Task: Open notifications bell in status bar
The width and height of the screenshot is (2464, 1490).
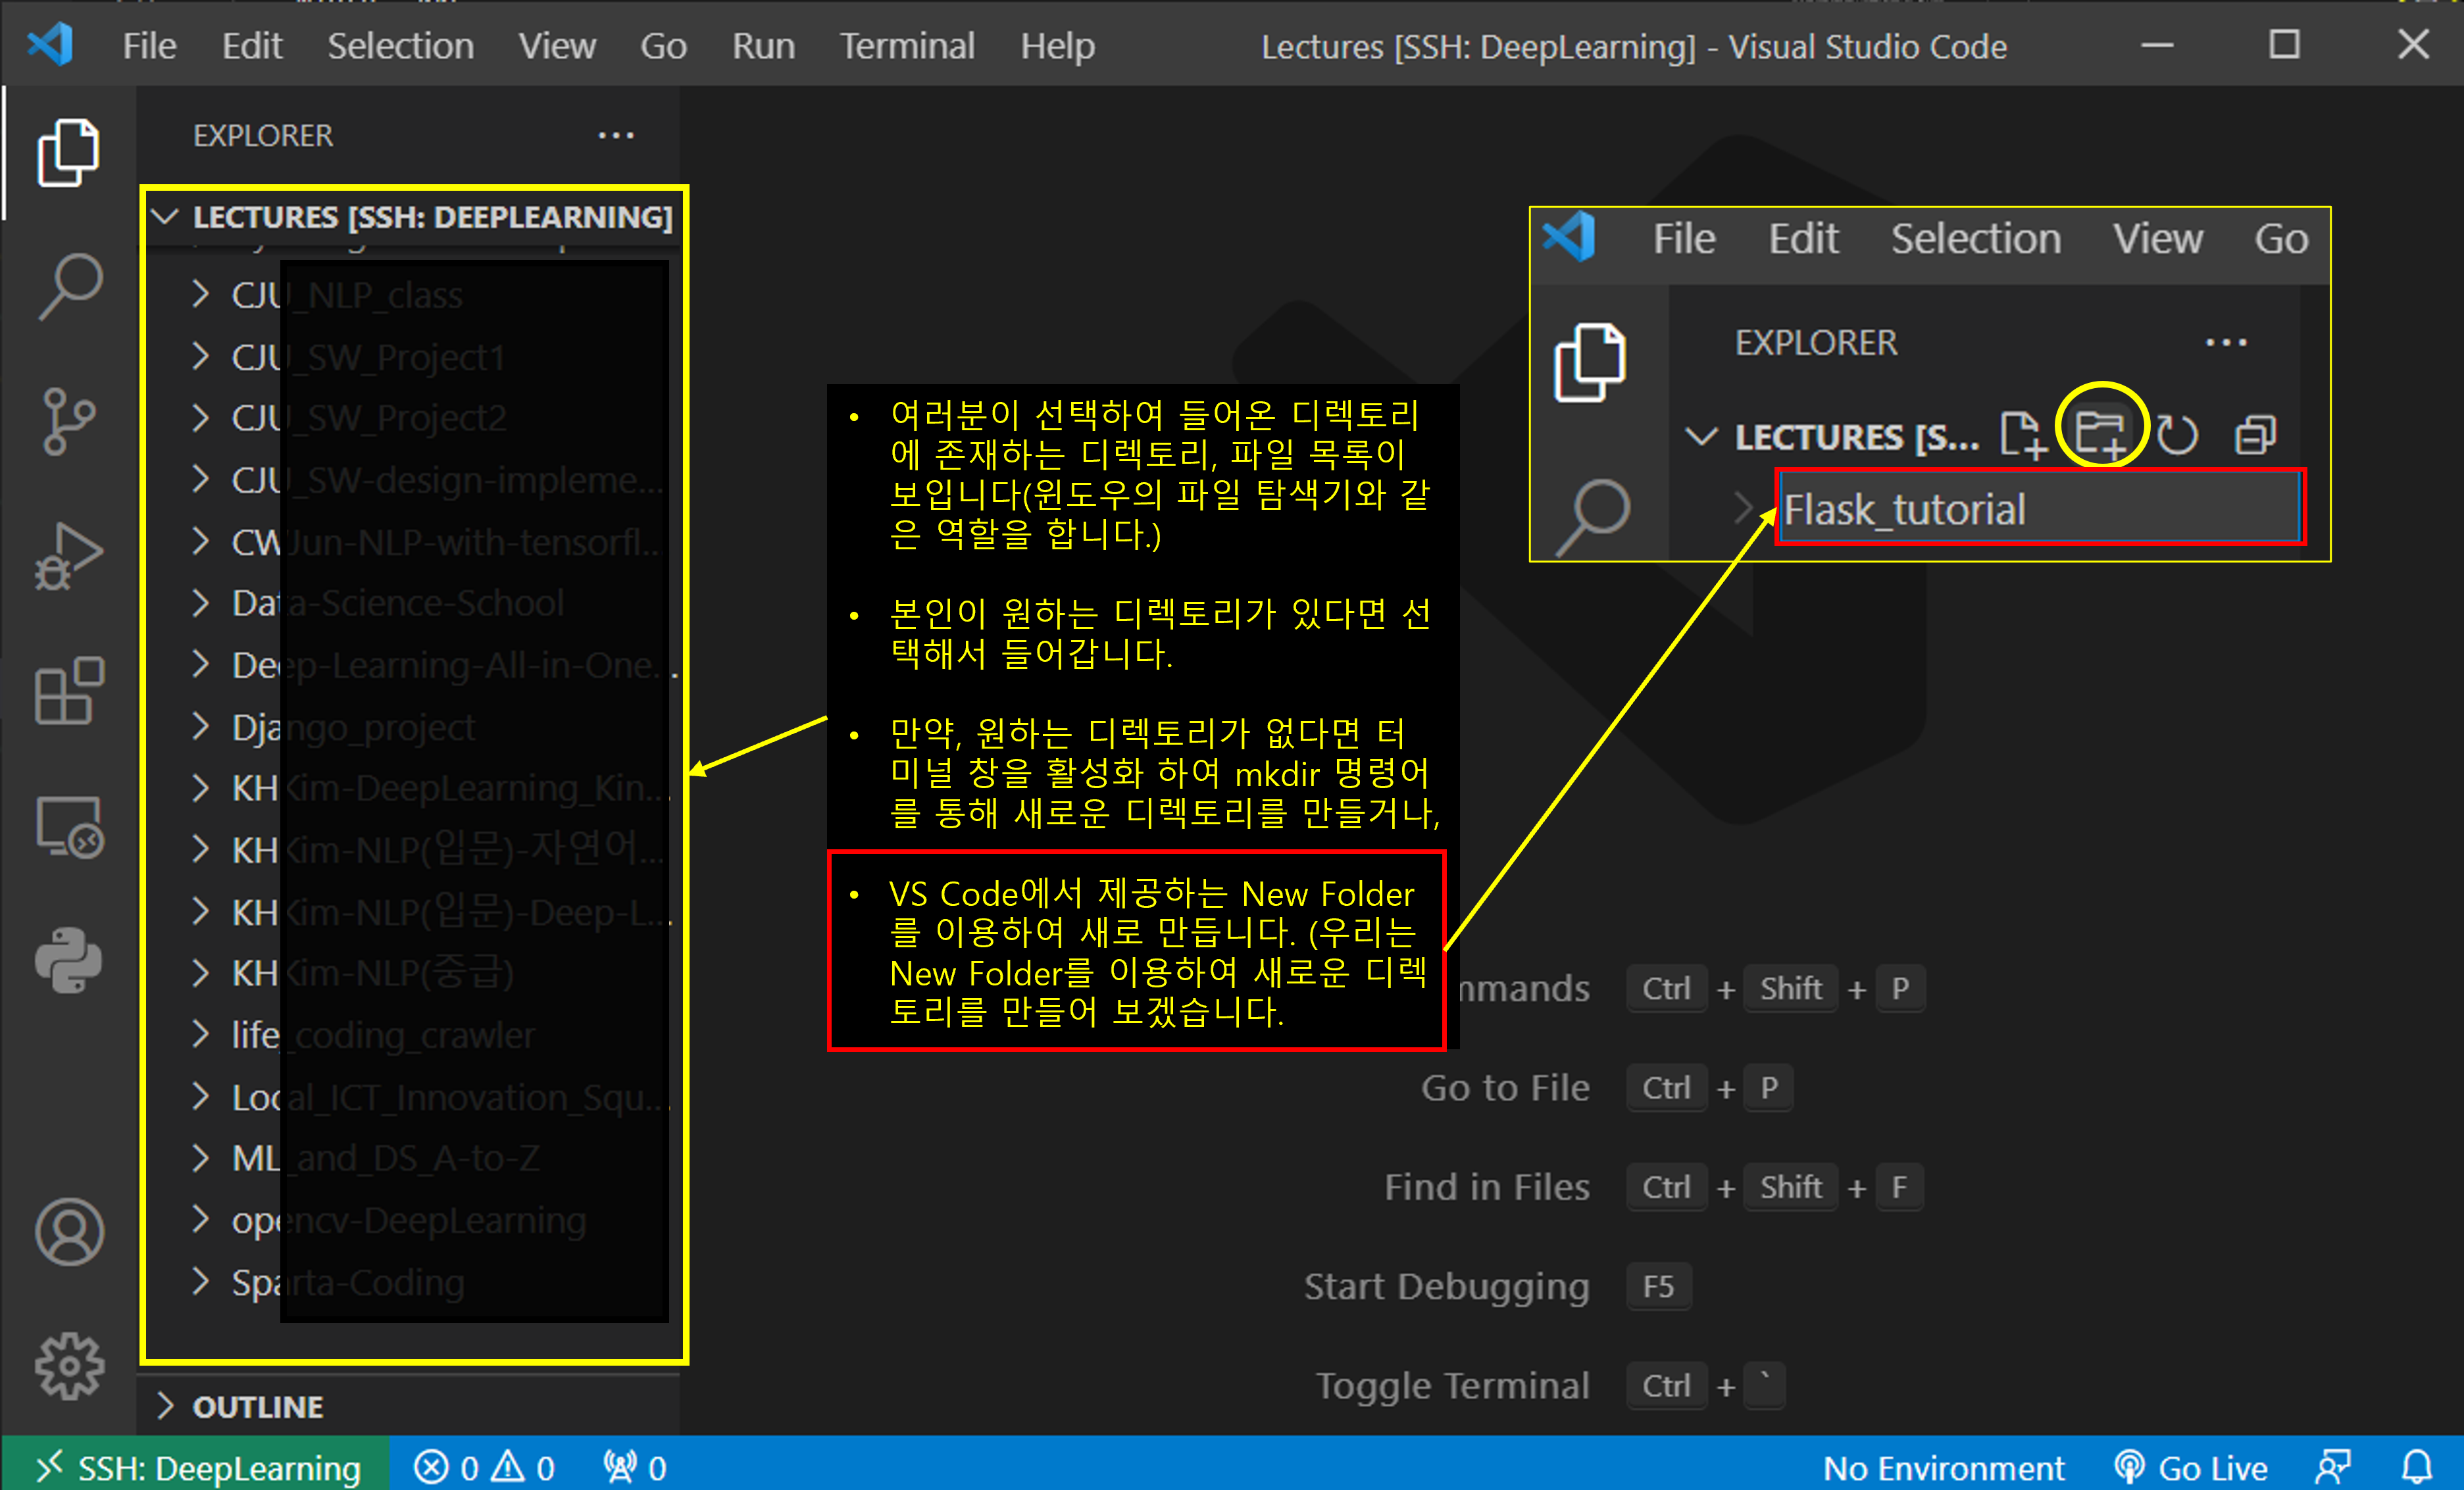Action: [2418, 1467]
